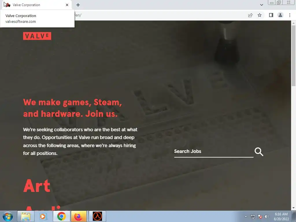Click the magnifier icon beside Search Jobs
This screenshot has height=222, width=296.
click(259, 152)
